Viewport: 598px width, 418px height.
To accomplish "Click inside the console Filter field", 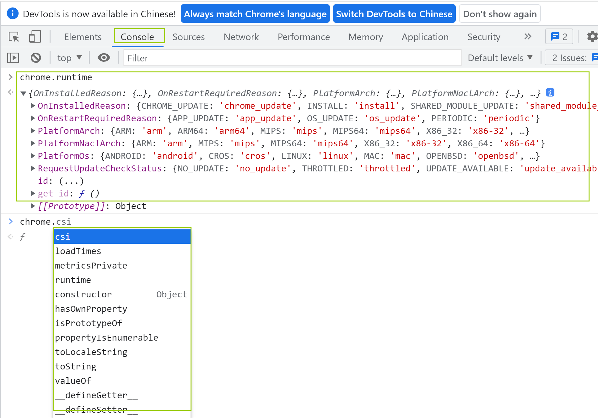I will pos(220,58).
